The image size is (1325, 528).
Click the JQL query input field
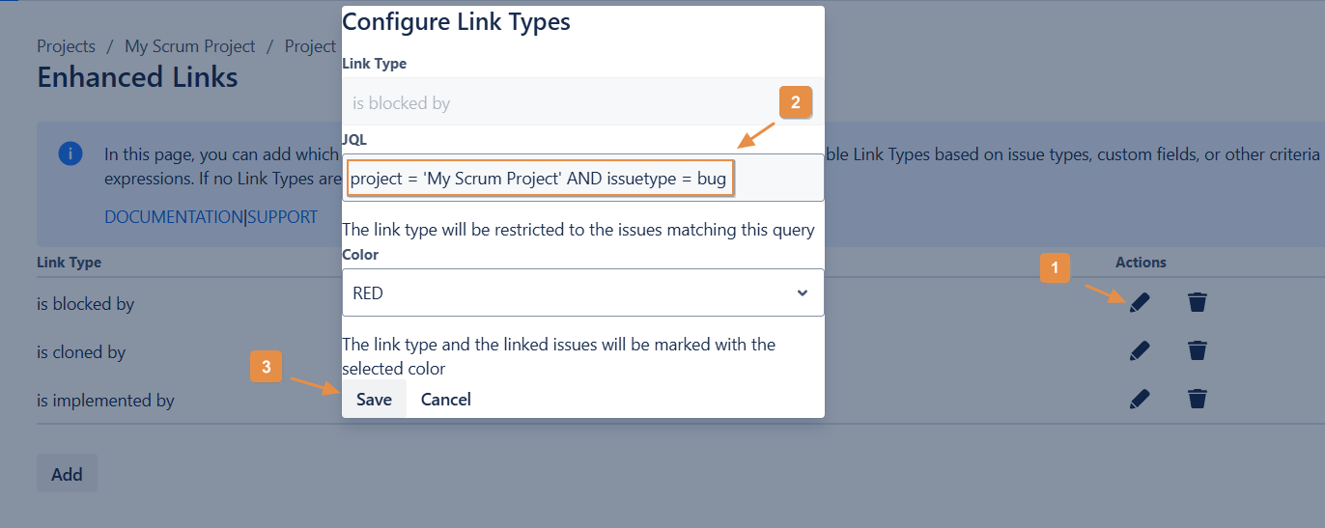pyautogui.click(x=582, y=179)
